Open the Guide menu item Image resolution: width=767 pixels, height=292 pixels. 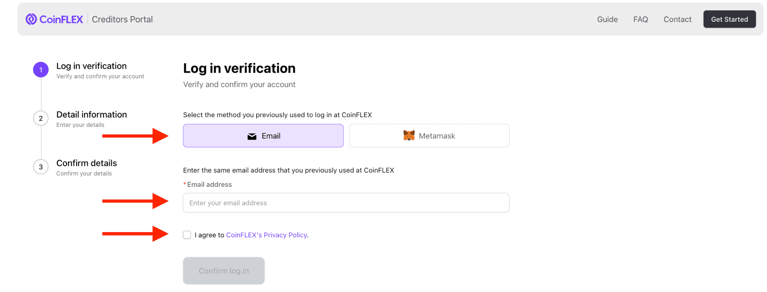pyautogui.click(x=607, y=19)
